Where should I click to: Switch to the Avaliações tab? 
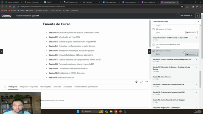[68, 87]
